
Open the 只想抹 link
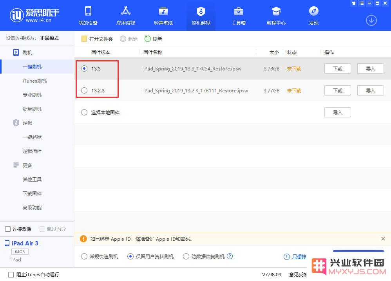pos(299,257)
